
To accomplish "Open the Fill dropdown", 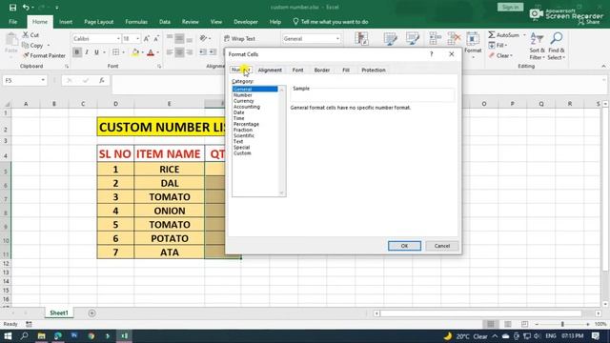I will (498, 45).
